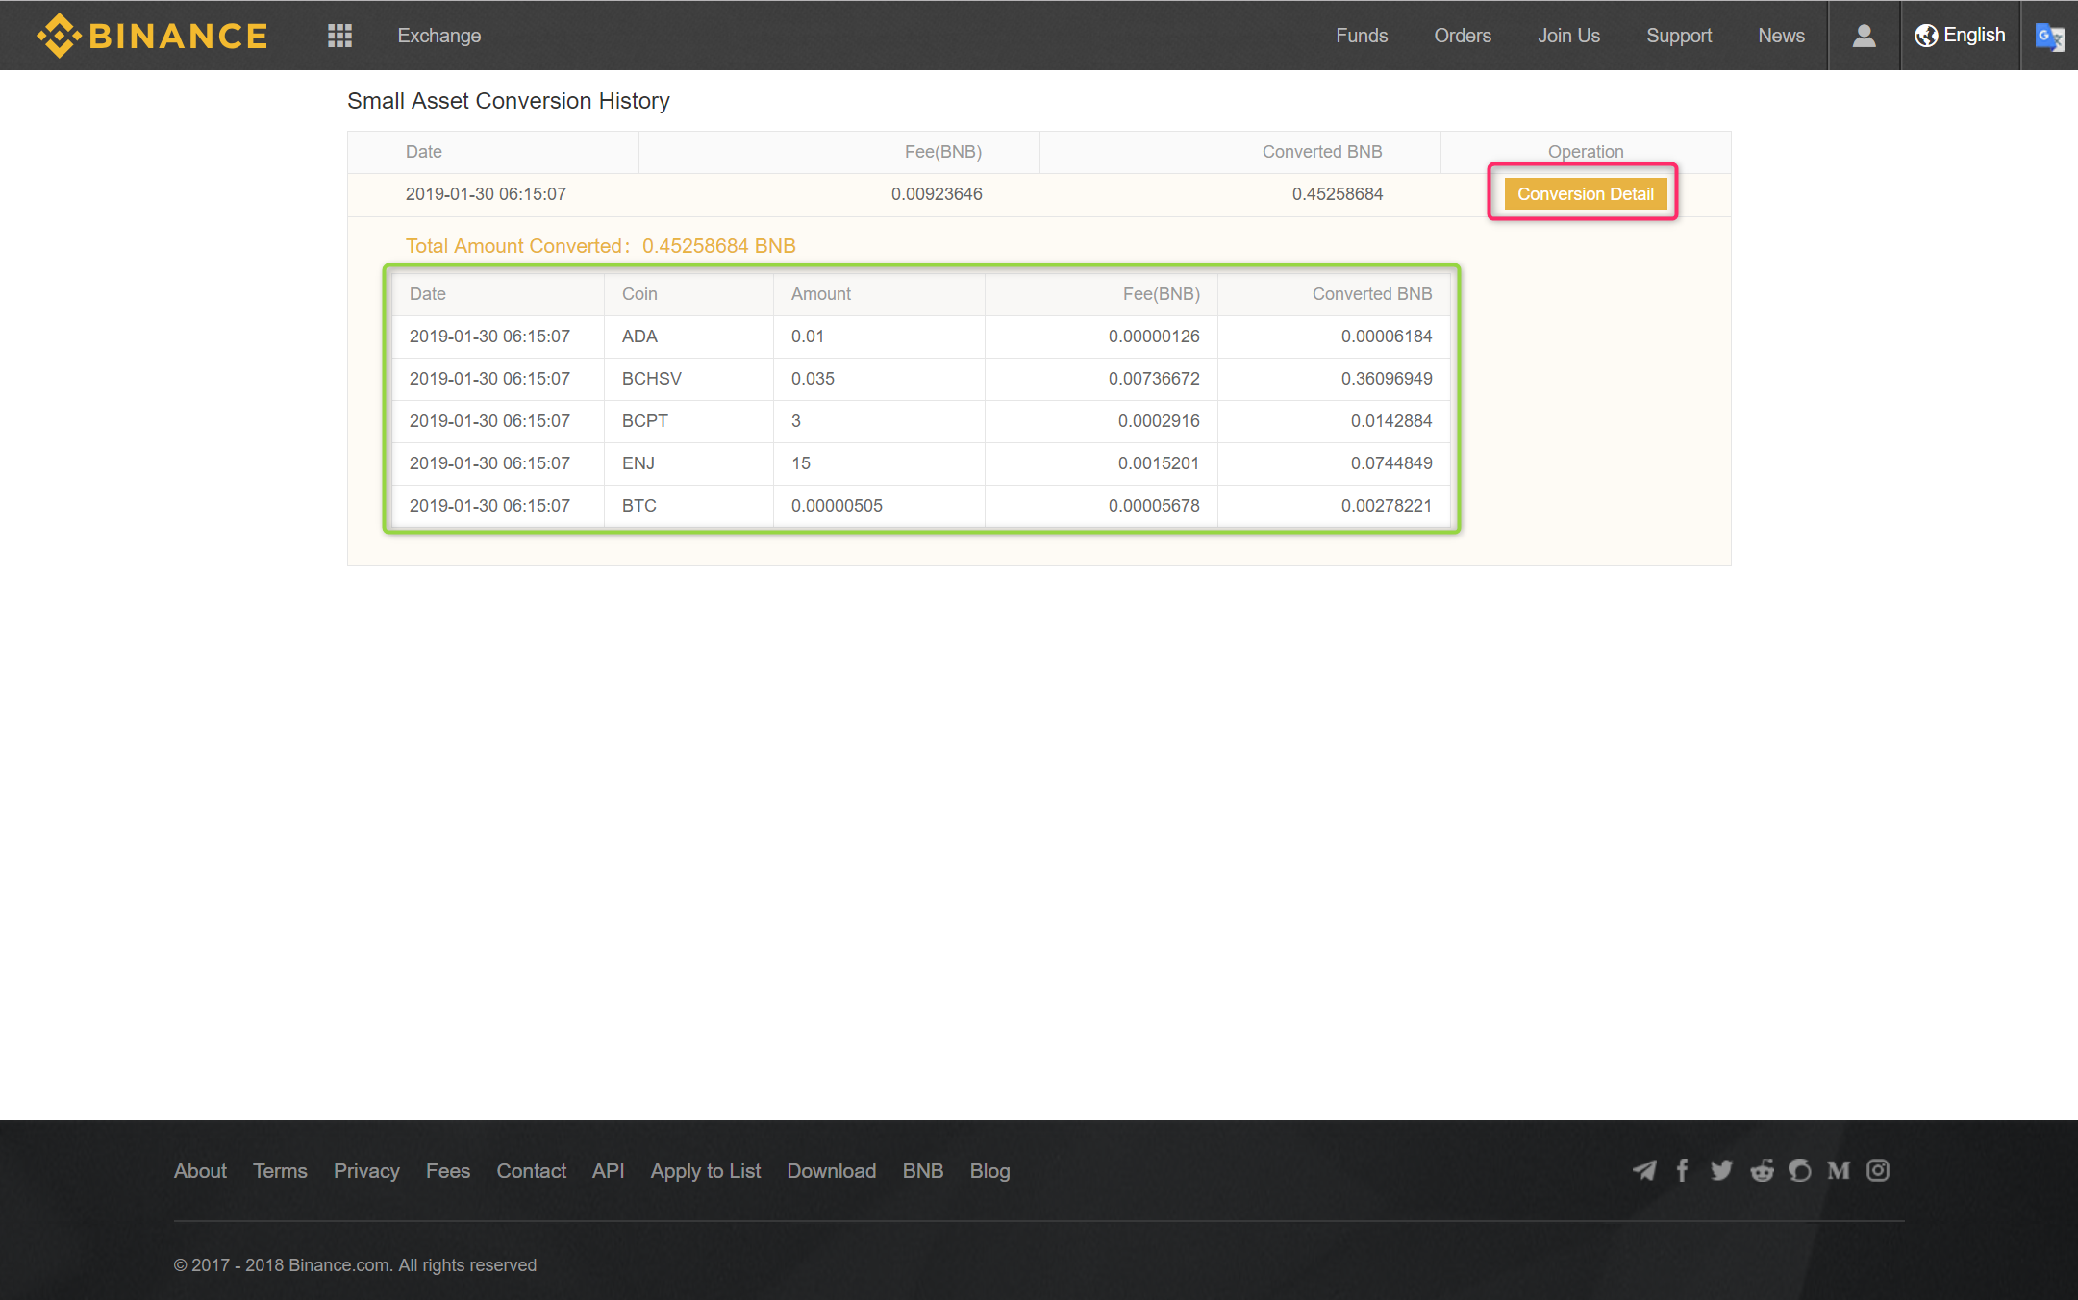Open the apps grid menu icon
2078x1300 pixels.
339,36
